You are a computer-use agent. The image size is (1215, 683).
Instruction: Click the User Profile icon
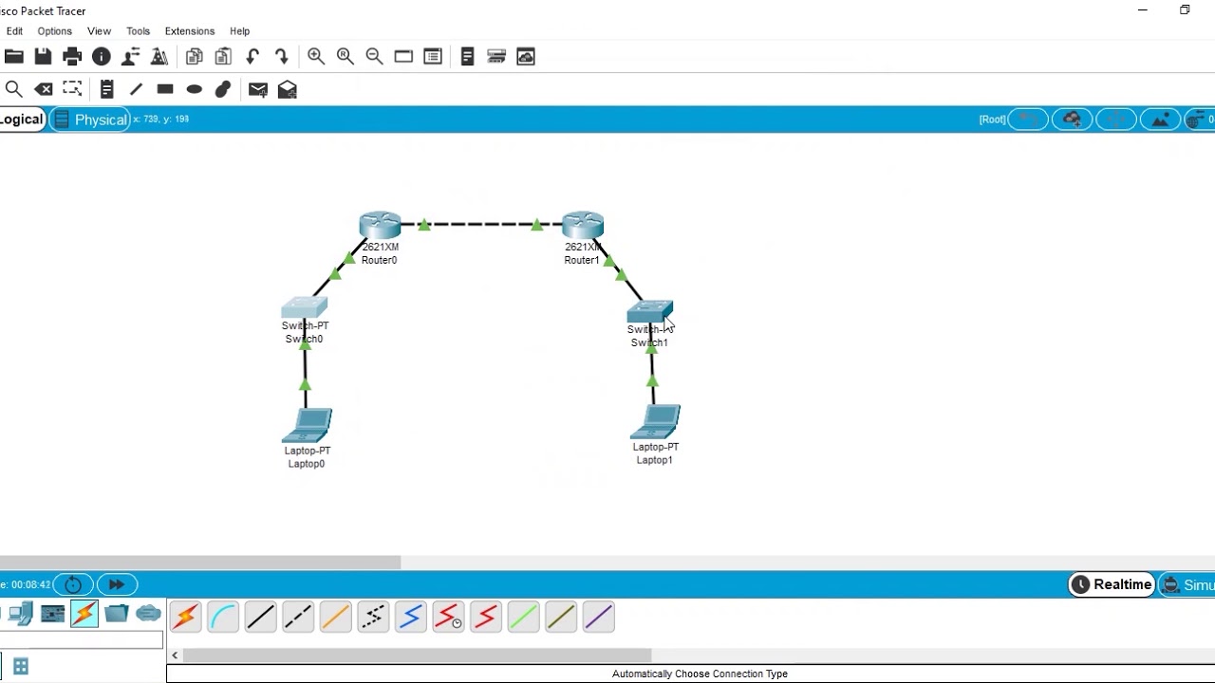[x=131, y=57]
